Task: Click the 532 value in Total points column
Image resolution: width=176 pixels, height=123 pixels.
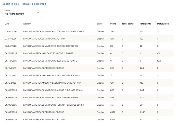Action: [x=142, y=98]
